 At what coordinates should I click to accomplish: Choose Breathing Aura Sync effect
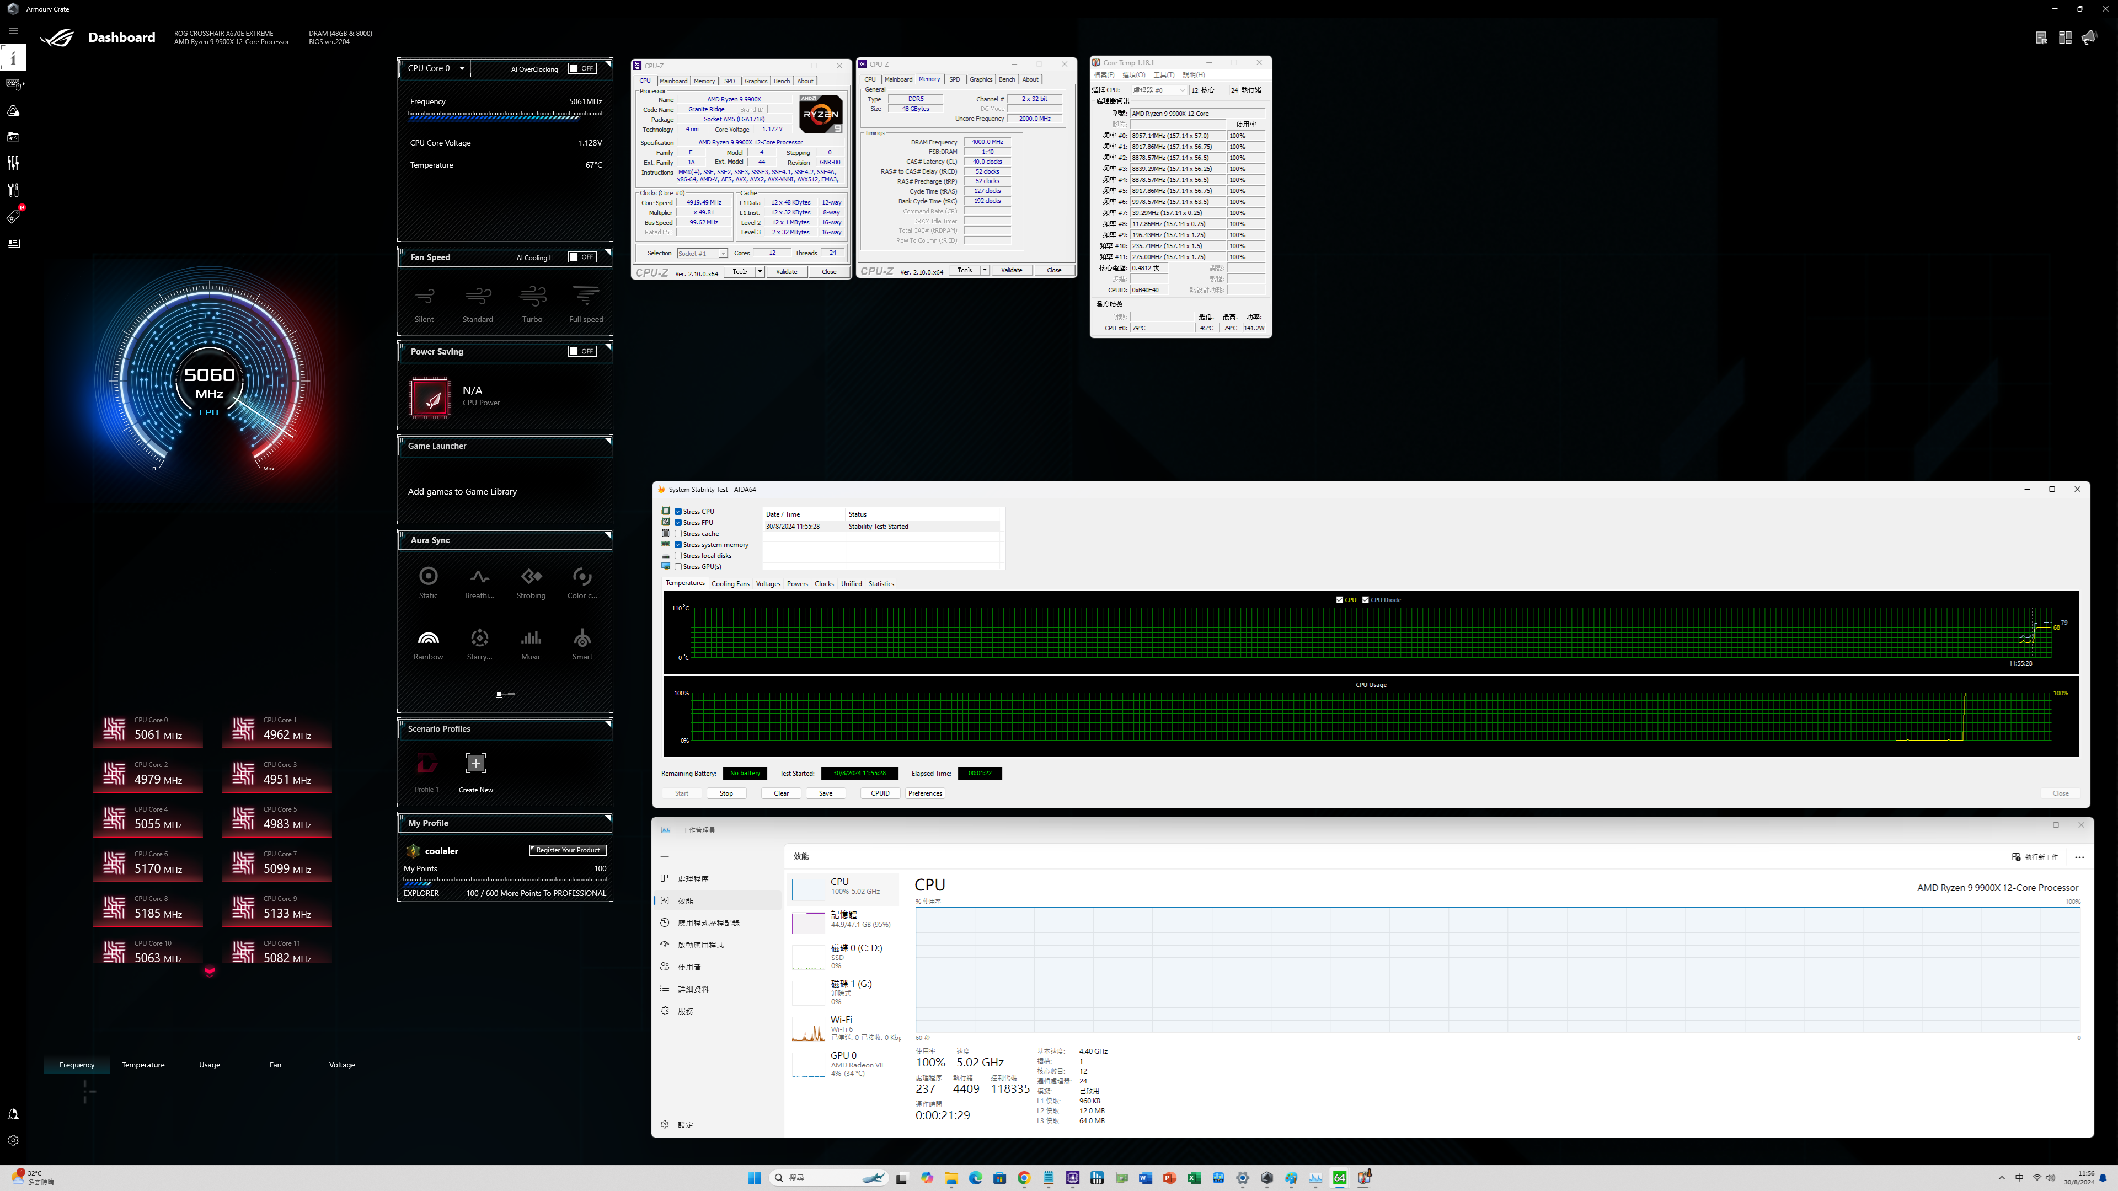pos(479,583)
